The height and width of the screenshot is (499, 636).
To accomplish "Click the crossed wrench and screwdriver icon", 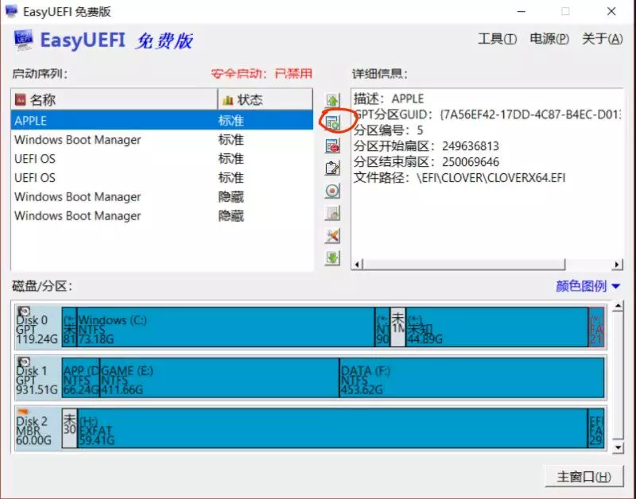I will pyautogui.click(x=332, y=235).
